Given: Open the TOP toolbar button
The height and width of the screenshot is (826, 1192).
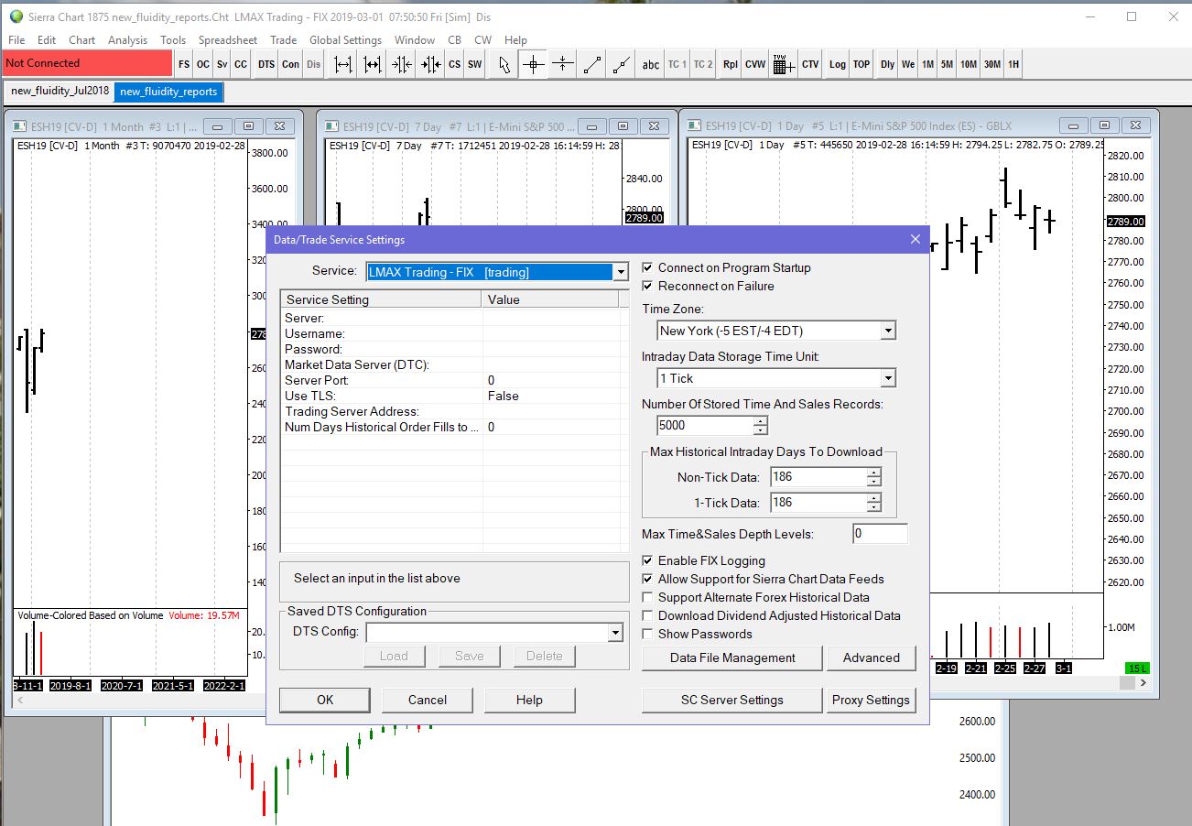Looking at the screenshot, I should point(861,64).
